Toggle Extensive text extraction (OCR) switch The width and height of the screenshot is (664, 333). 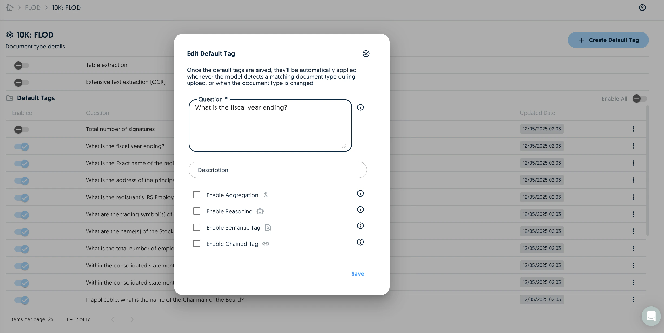[x=22, y=82]
